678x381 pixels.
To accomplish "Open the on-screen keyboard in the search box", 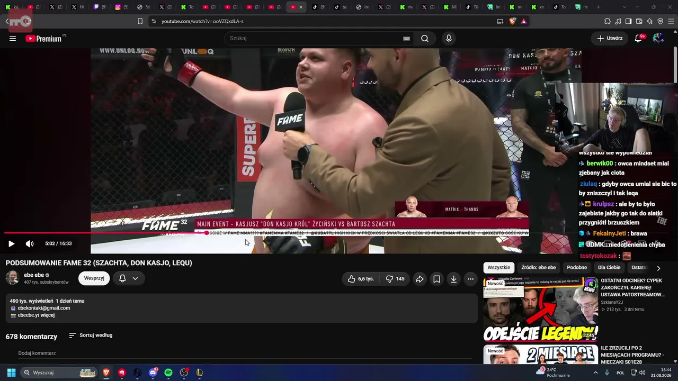I will tap(406, 38).
